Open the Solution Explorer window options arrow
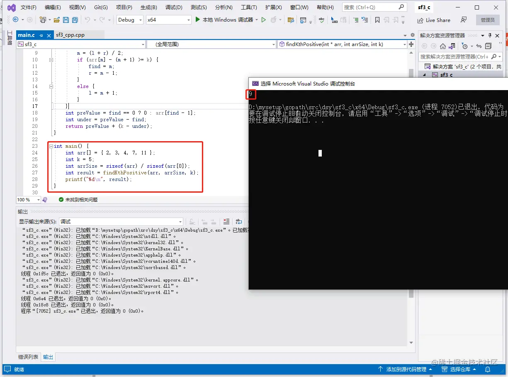This screenshot has height=377, width=508. 482,35
